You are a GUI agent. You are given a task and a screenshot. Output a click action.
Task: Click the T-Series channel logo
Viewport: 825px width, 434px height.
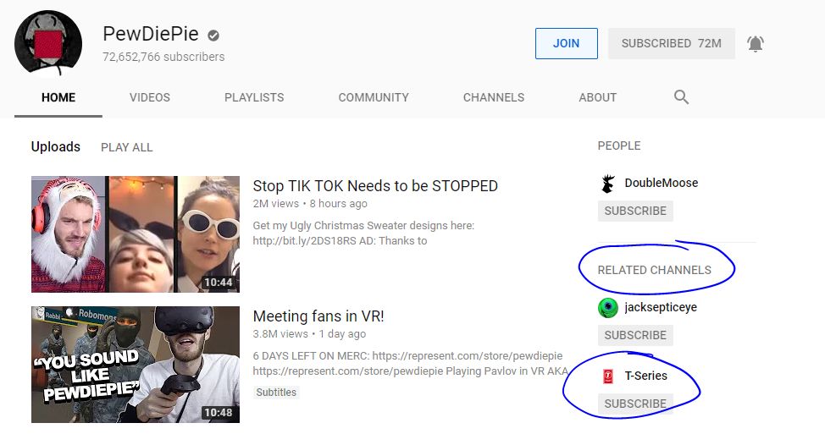click(607, 376)
